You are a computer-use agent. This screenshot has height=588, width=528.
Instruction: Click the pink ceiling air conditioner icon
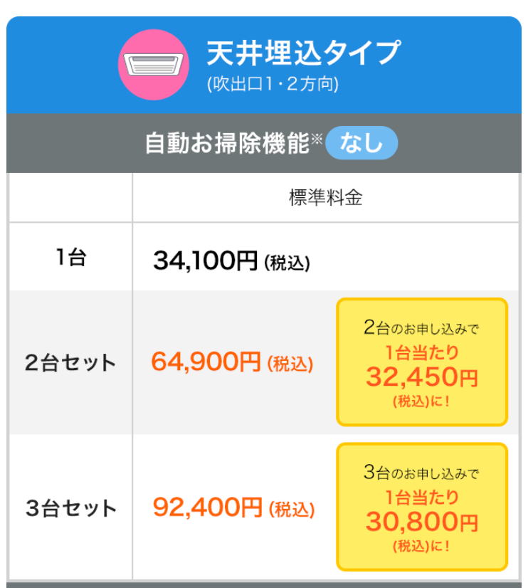pyautogui.click(x=154, y=65)
